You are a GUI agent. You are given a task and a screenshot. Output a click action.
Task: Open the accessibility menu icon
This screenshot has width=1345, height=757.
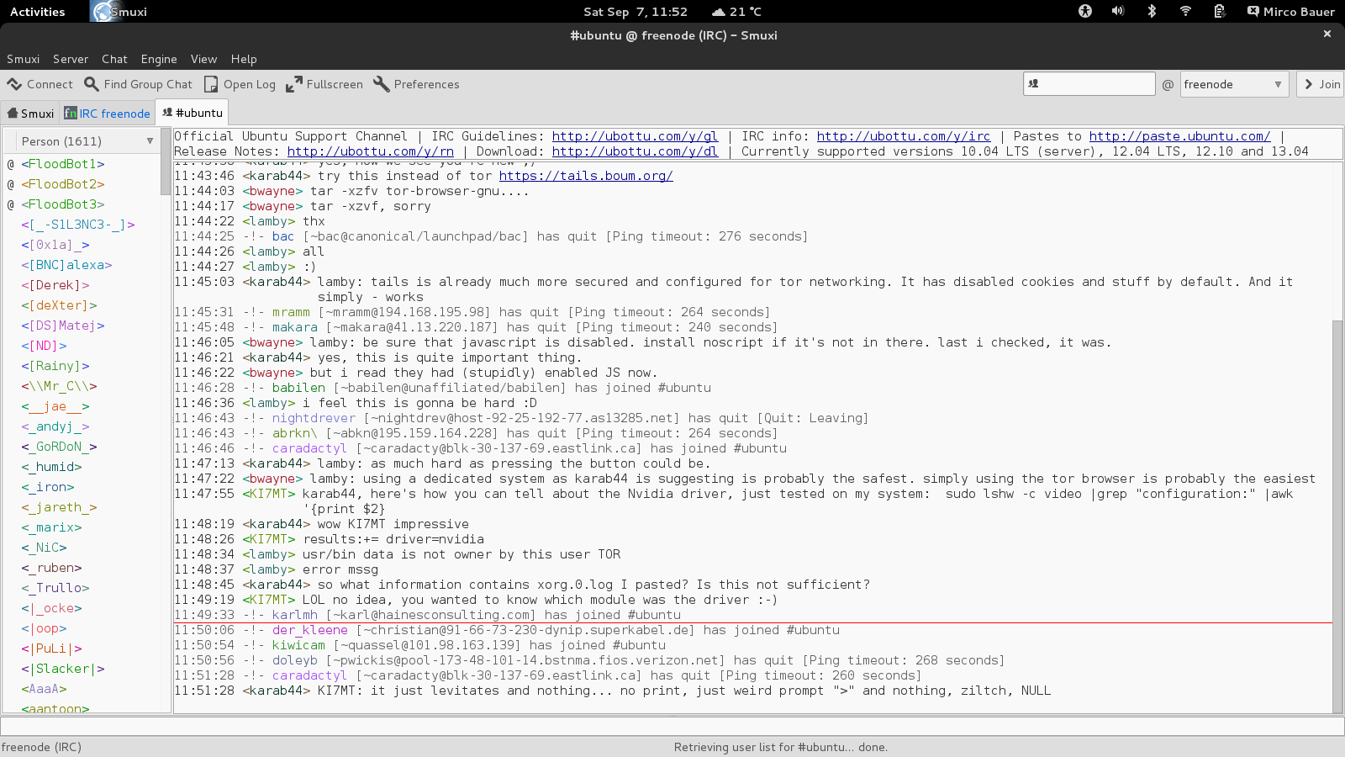(1085, 12)
